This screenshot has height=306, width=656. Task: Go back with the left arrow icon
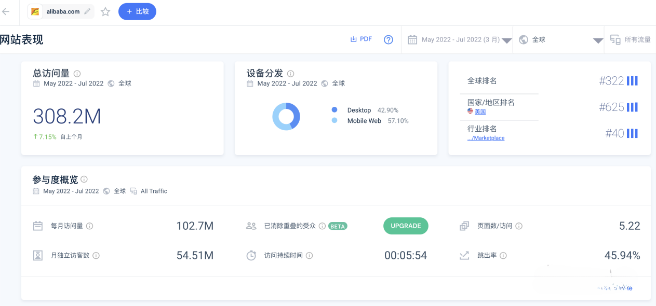(x=6, y=11)
